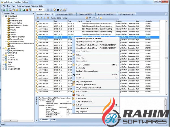Screen dimensions: 170x127
Task: Sort events by Category column header
Action: 126,21
